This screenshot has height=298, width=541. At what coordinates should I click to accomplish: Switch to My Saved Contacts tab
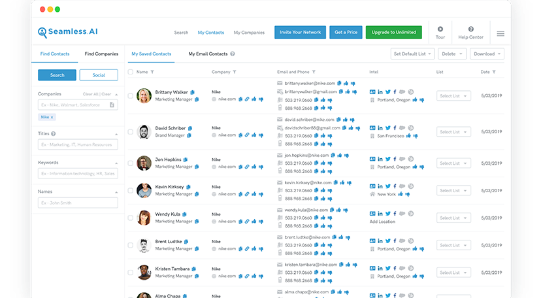pyautogui.click(x=151, y=54)
